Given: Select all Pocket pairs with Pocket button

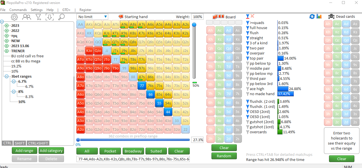Looking at the screenshot, I should 110,151.
